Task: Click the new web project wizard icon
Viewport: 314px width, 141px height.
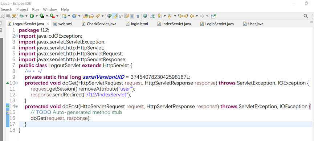Action: [64, 16]
